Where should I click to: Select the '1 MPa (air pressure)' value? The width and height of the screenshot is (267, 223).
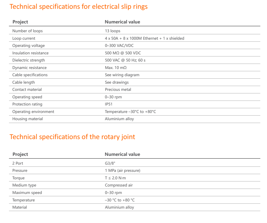[x=123, y=171]
